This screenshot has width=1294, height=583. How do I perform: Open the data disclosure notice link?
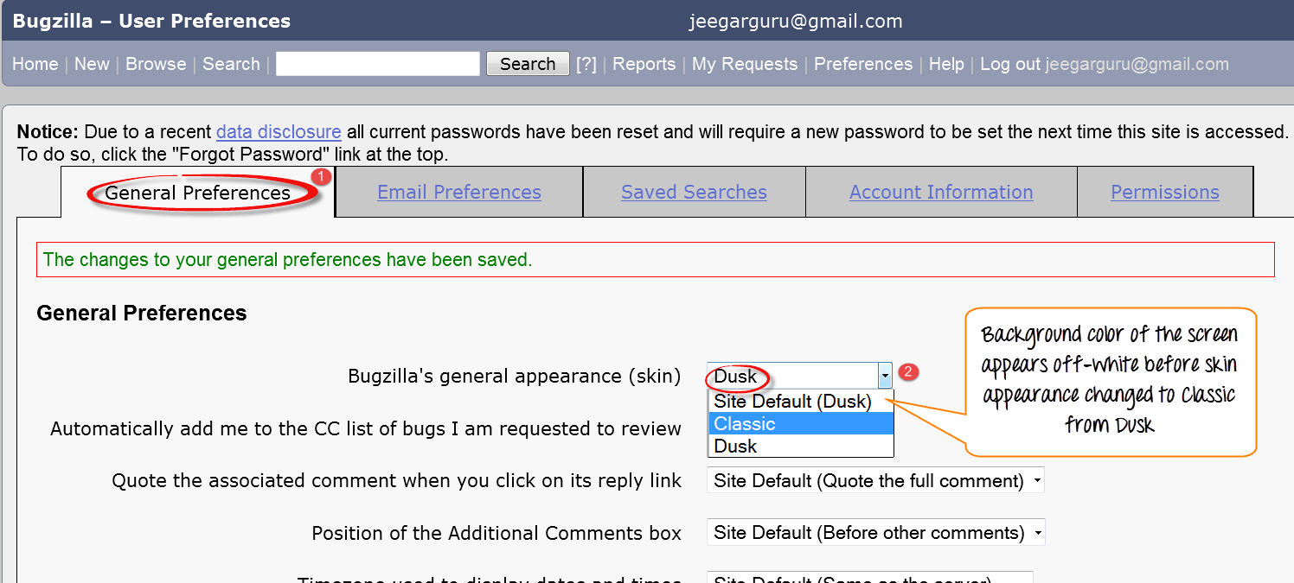tap(279, 132)
